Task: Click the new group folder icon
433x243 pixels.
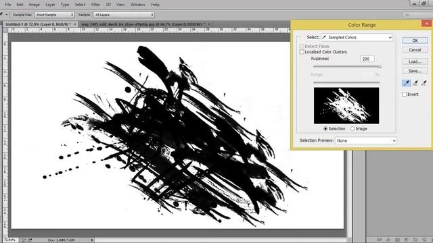Action: click(x=415, y=240)
